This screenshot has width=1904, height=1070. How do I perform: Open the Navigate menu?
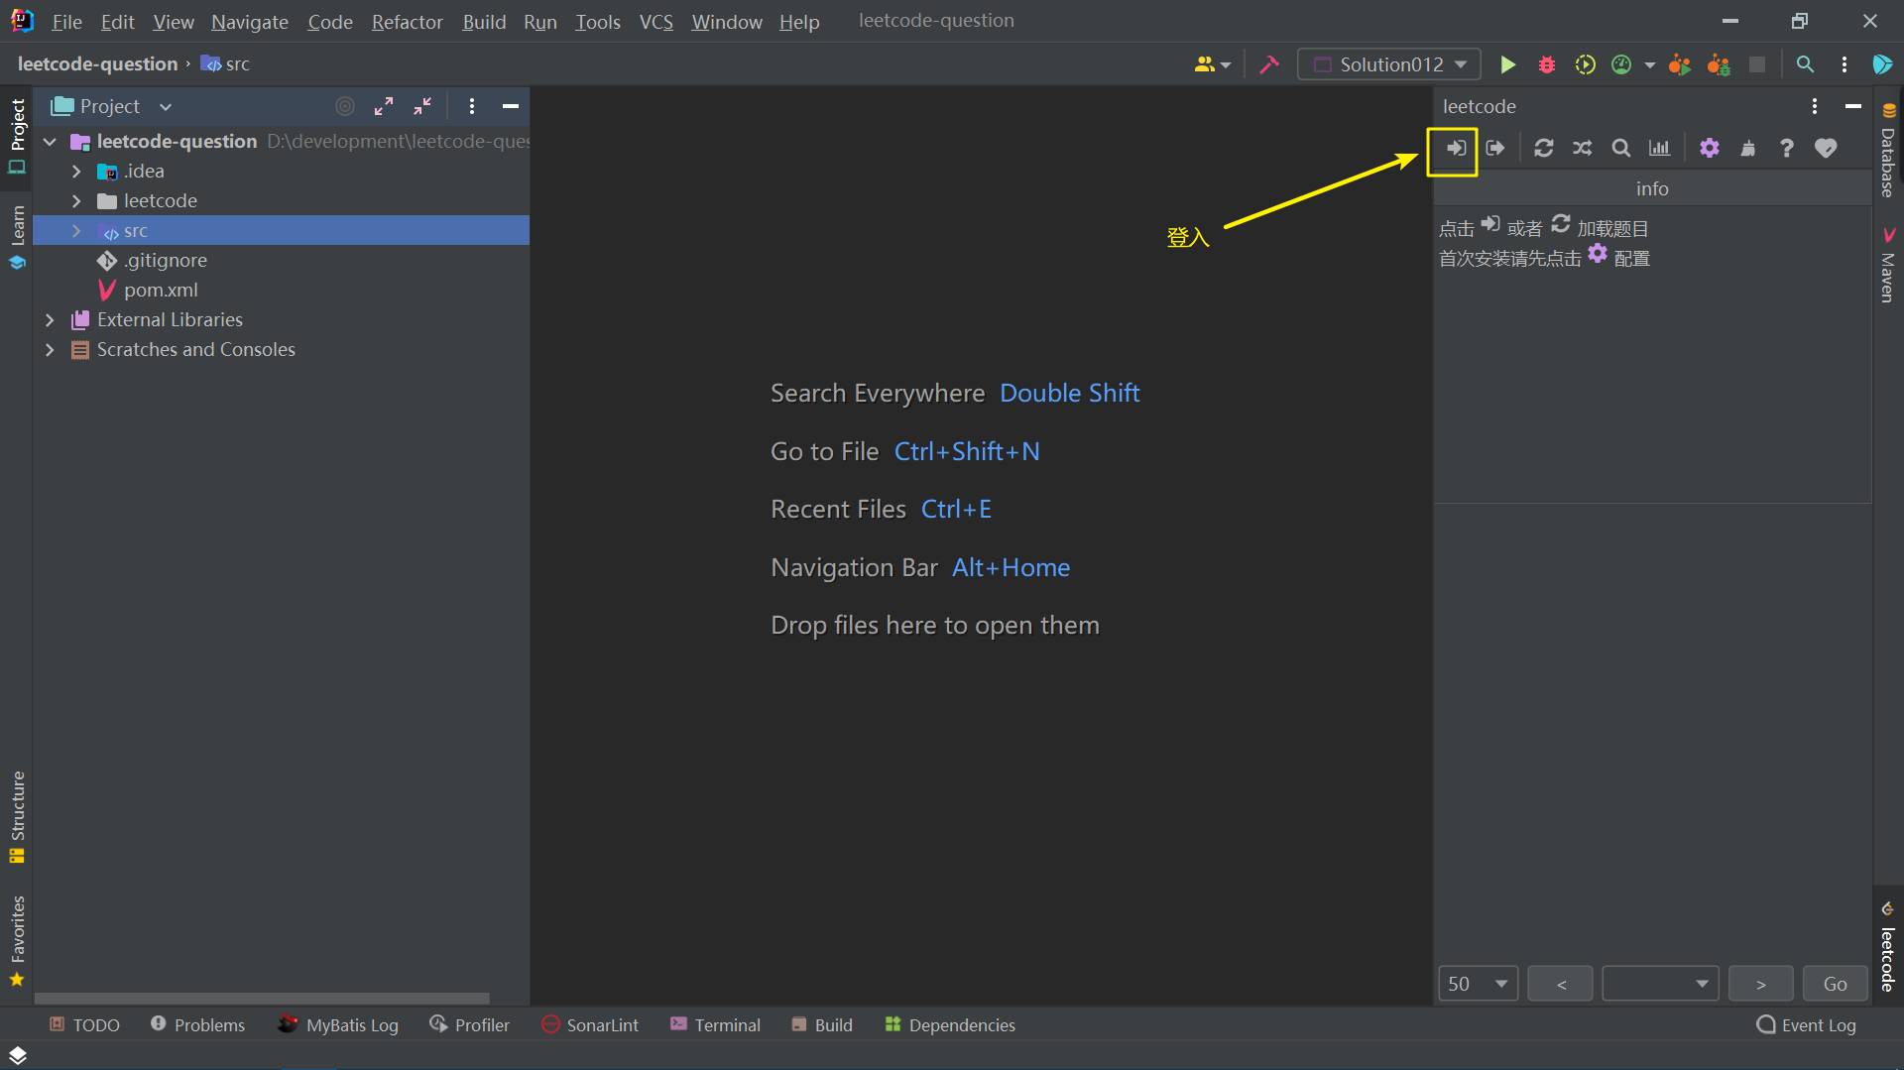(x=249, y=21)
